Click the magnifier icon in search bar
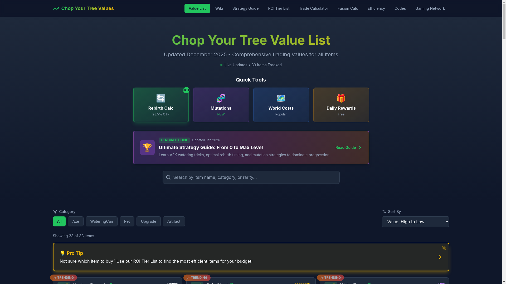The width and height of the screenshot is (506, 284). point(168,177)
